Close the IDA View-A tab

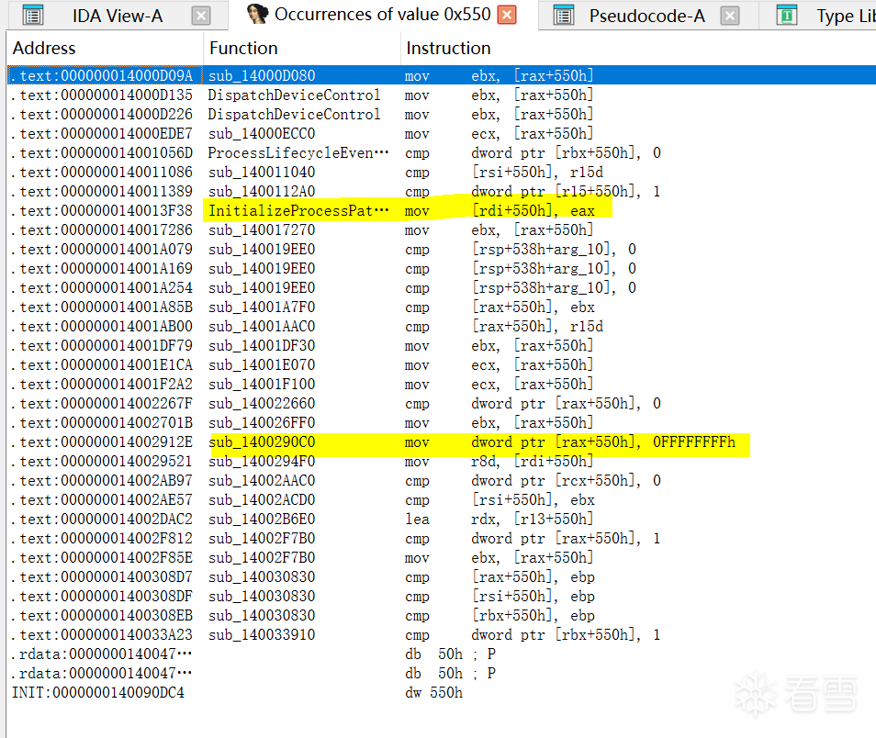tap(200, 16)
